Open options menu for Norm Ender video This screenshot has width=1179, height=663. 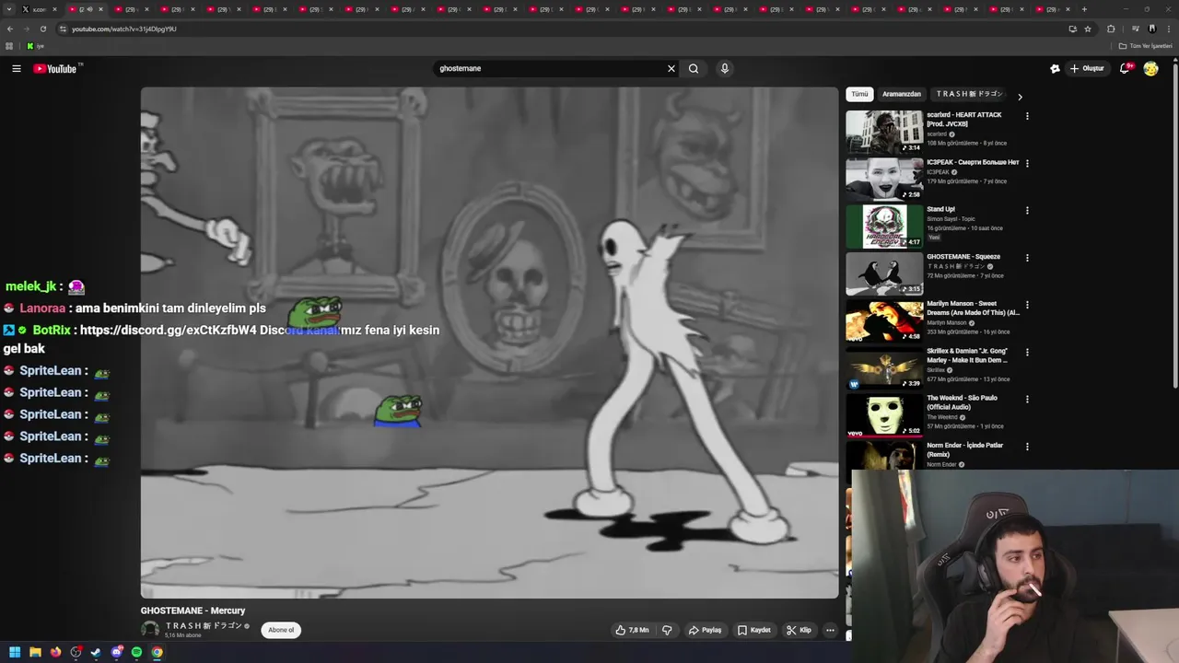tap(1027, 447)
